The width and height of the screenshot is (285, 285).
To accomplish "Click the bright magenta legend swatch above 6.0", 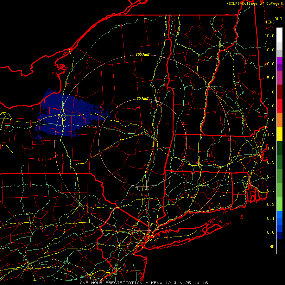I will pyautogui.click(x=280, y=60).
